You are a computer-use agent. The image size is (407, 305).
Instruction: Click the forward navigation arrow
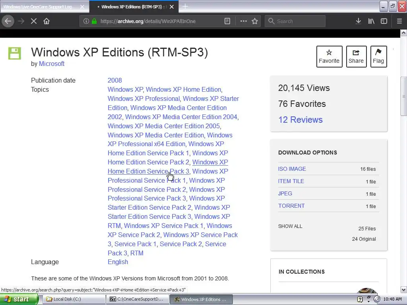click(21, 21)
